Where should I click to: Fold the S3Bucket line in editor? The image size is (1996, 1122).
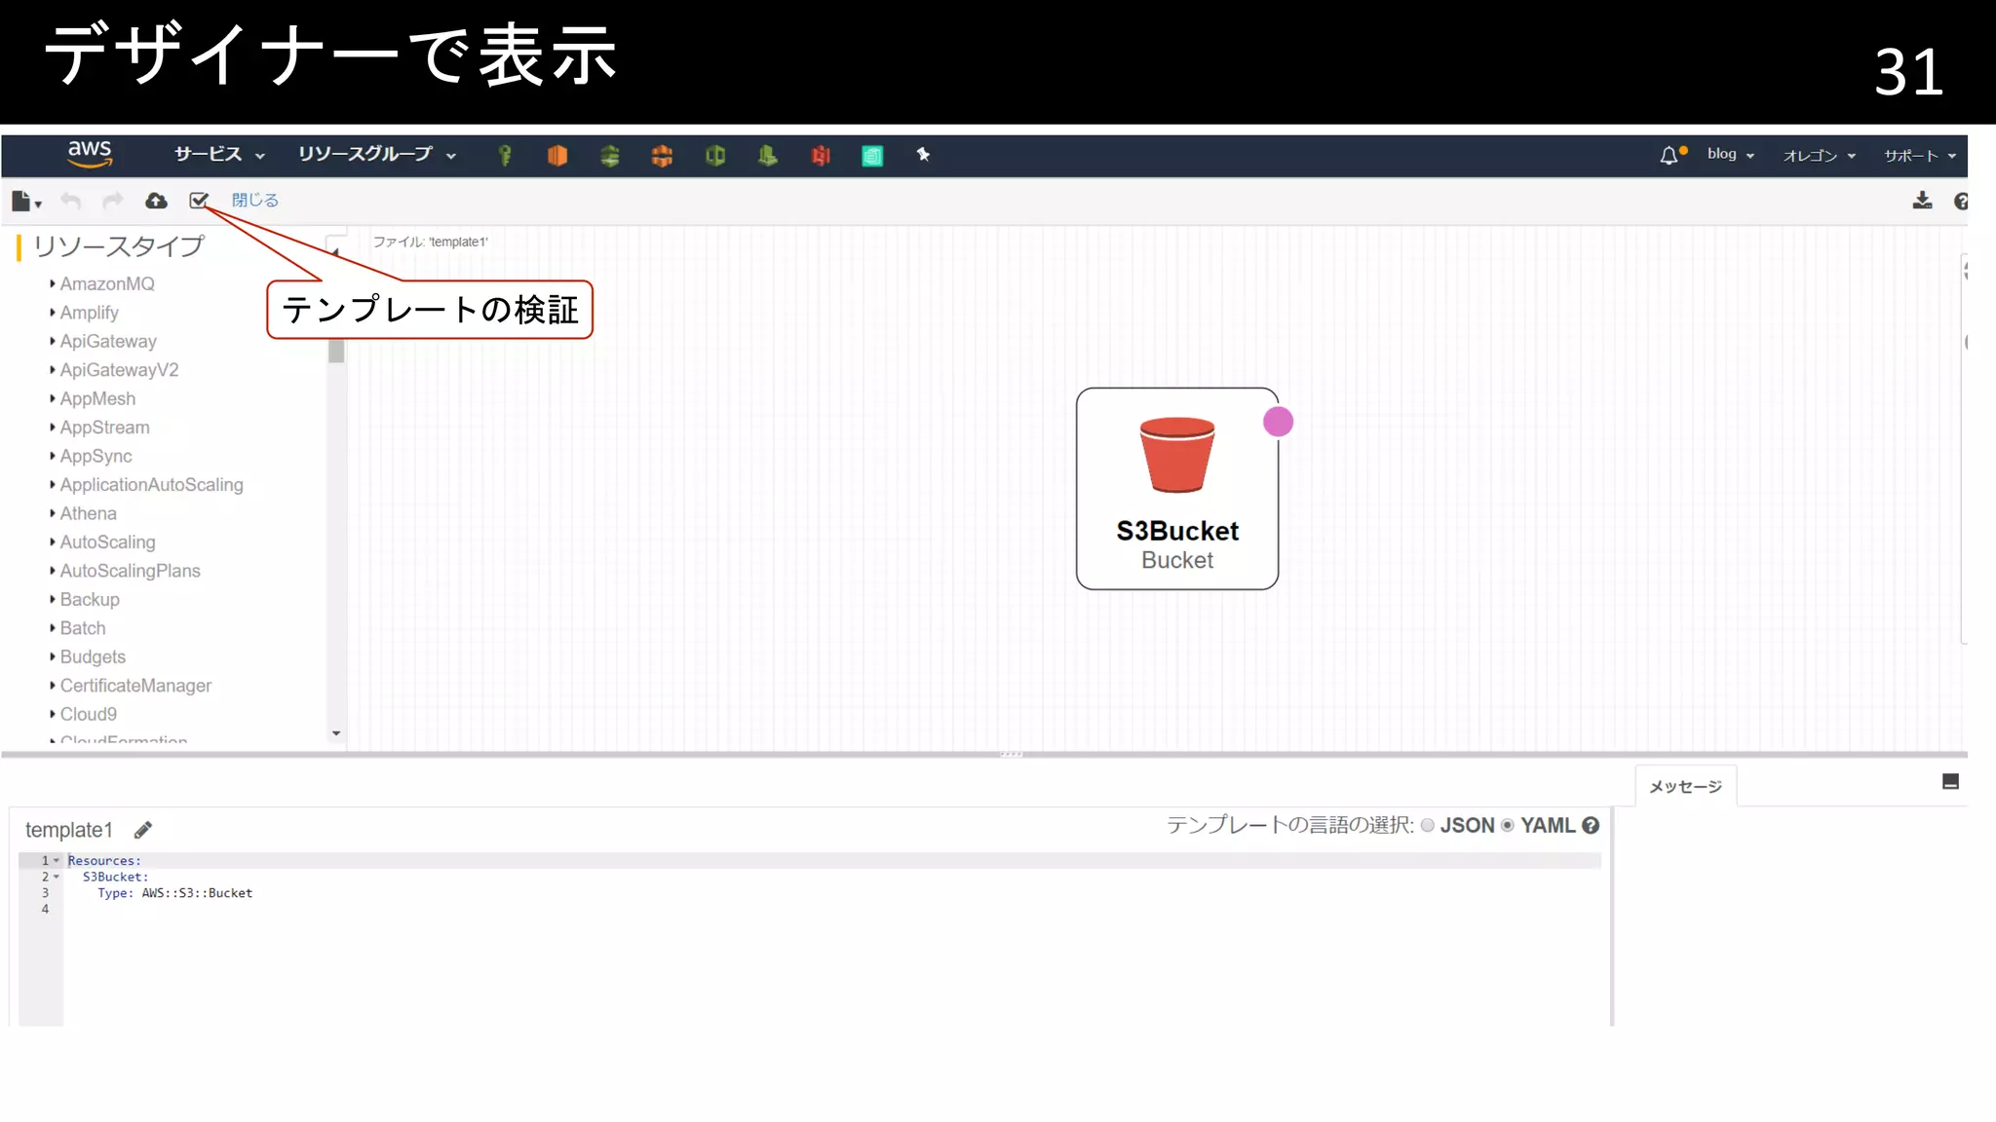click(57, 877)
